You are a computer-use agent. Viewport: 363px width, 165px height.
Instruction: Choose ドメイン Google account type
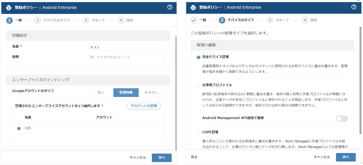click(151, 92)
